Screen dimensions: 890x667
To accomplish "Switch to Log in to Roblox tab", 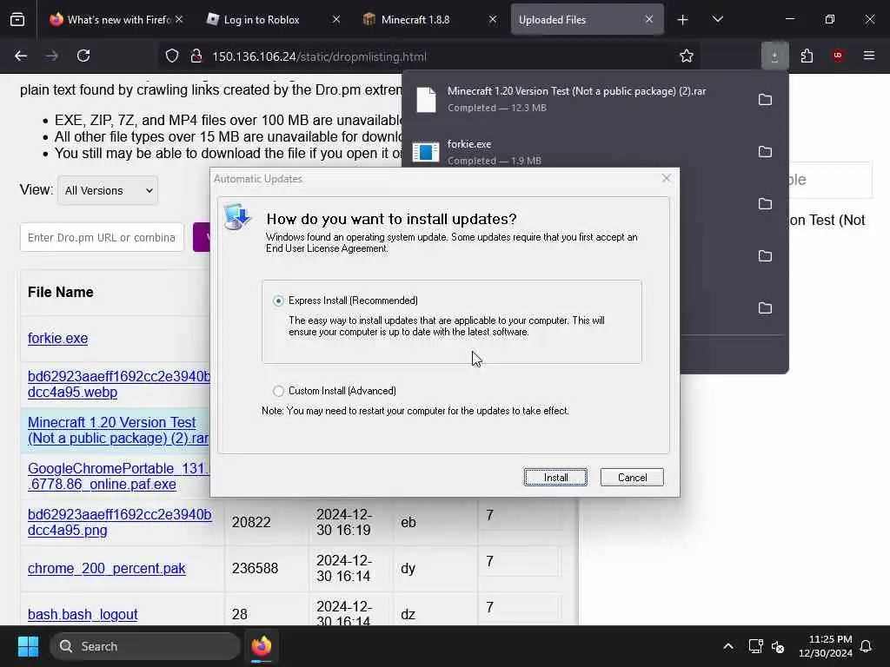I will 272,20.
